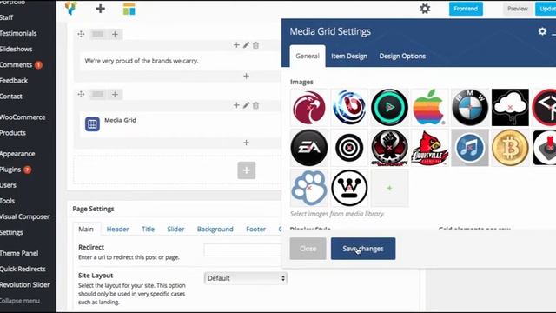Open the Background page settings tab
Image resolution: width=556 pixels, height=313 pixels.
[x=215, y=230]
